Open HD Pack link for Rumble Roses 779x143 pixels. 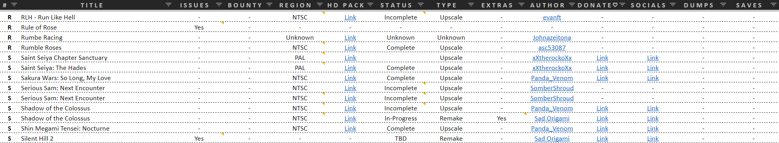[350, 48]
